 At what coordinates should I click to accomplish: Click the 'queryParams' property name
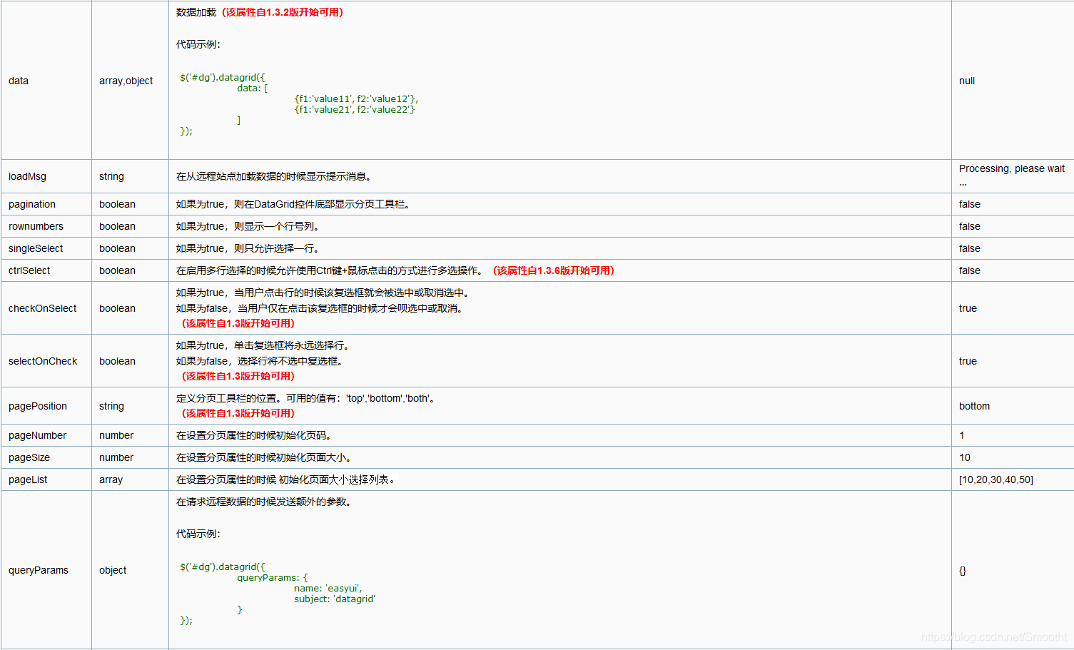pyautogui.click(x=39, y=570)
